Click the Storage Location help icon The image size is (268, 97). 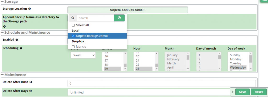[29, 9]
